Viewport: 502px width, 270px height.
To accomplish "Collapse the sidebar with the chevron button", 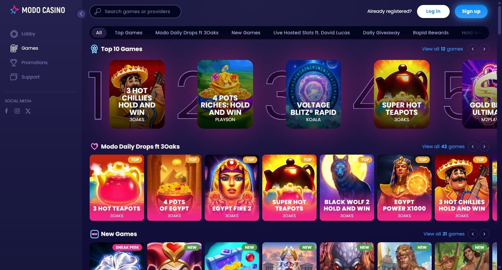I will [81, 14].
